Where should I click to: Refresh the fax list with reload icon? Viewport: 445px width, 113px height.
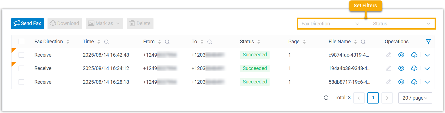tap(326, 98)
